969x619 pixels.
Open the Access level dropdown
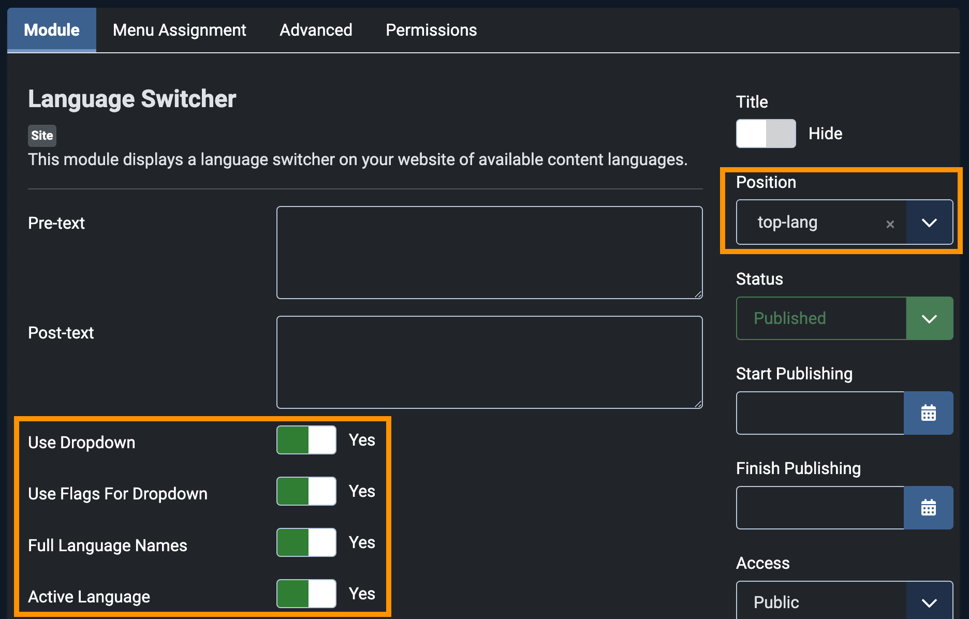[x=929, y=602]
